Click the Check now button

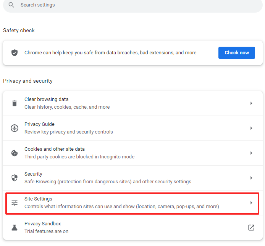pyautogui.click(x=236, y=53)
